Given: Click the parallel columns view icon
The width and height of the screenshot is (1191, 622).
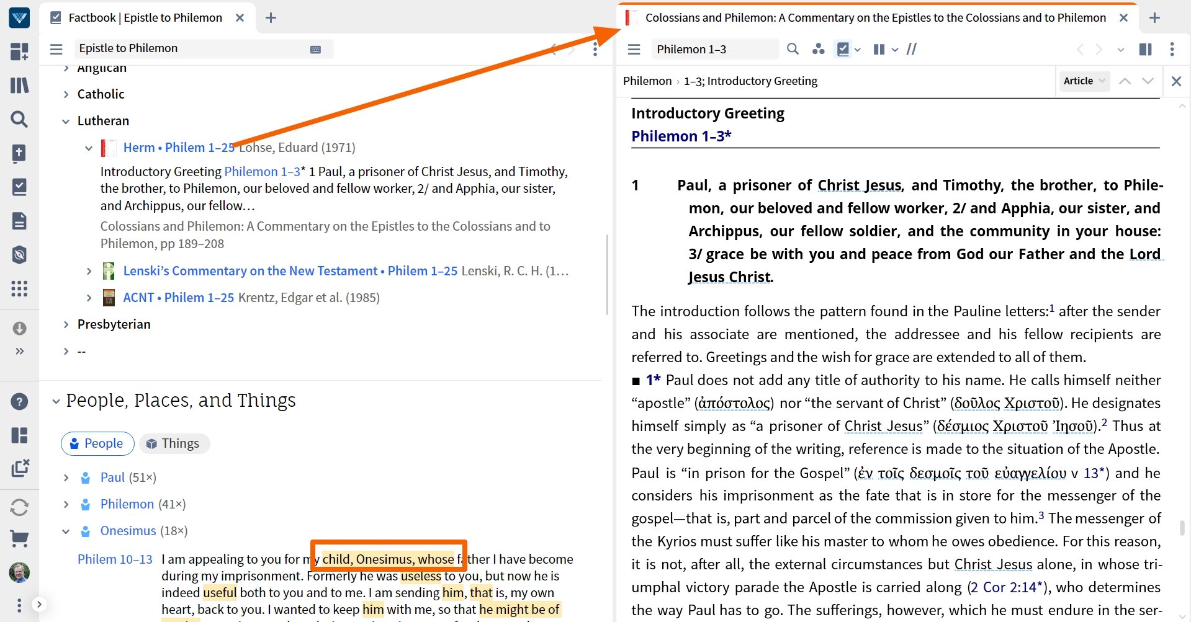Looking at the screenshot, I should [x=879, y=49].
